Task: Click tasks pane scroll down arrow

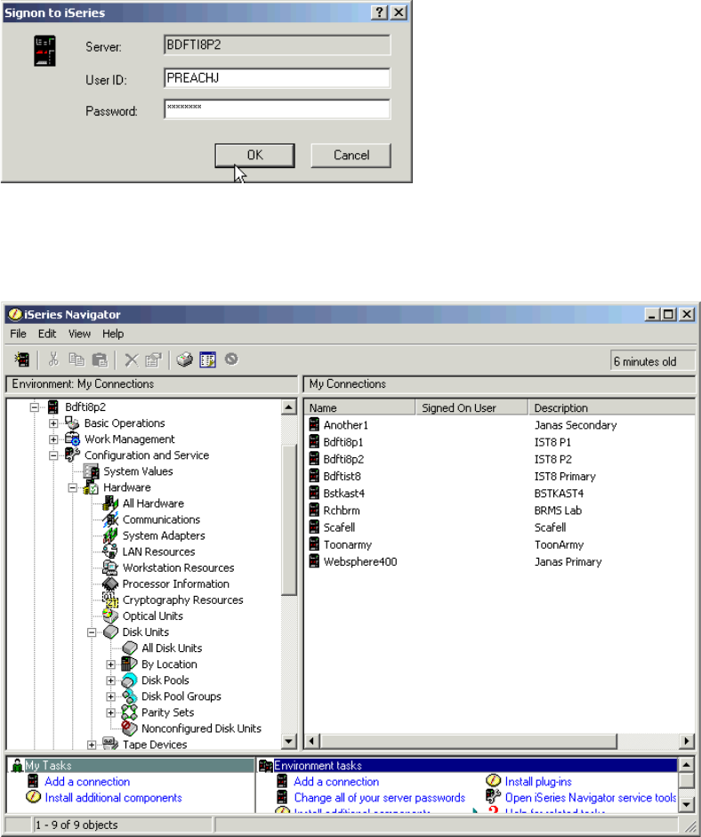Action: tap(686, 804)
